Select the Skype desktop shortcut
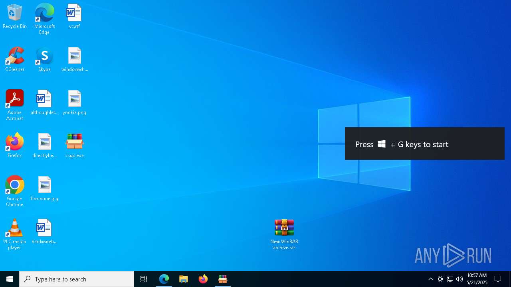 pos(44,60)
